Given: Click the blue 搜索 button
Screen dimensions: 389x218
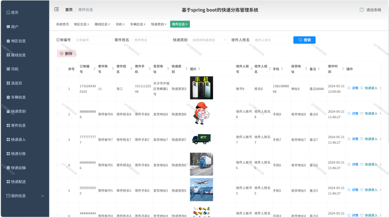Looking at the screenshot, I should (304, 40).
